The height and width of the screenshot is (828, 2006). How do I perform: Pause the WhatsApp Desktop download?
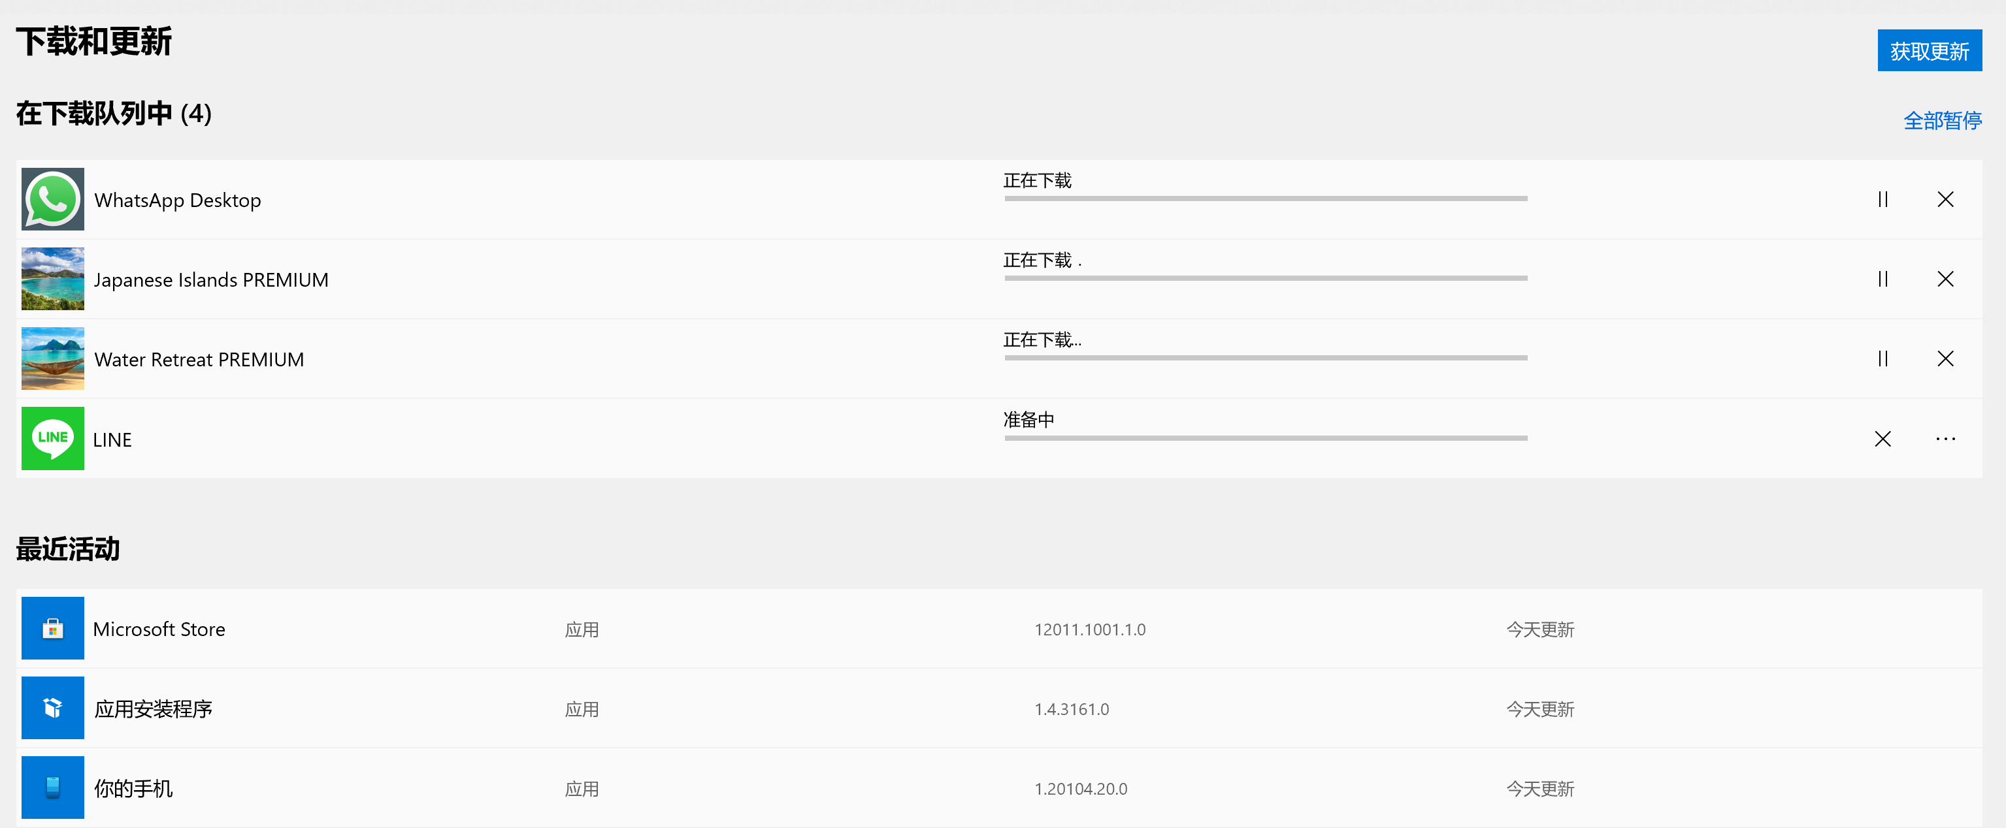coord(1883,199)
